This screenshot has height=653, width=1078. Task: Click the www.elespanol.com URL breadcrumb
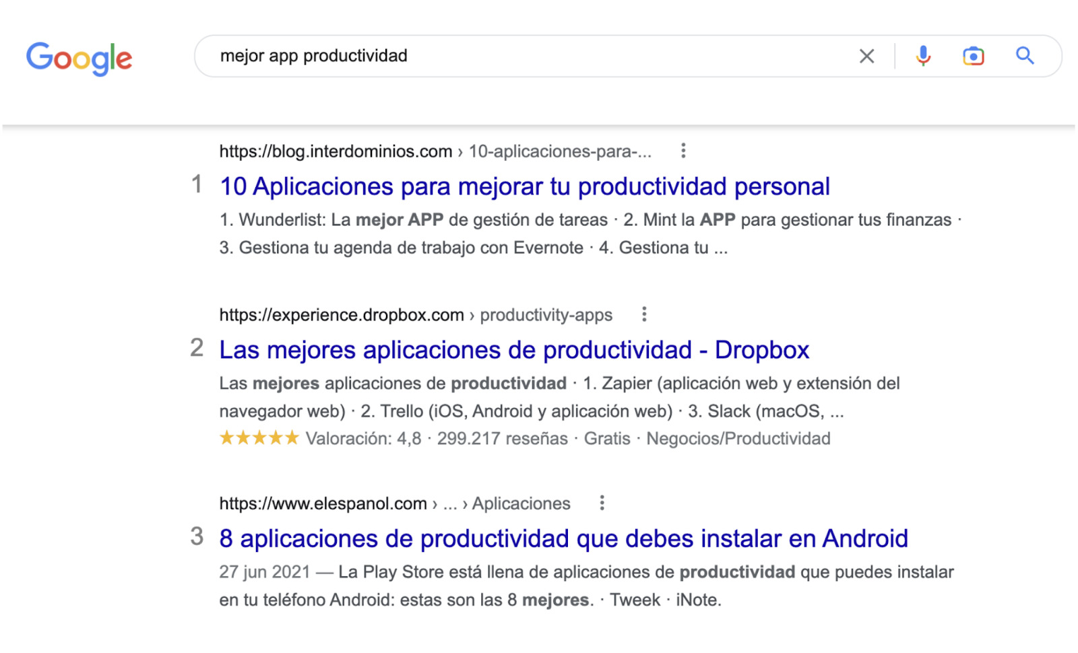[x=323, y=504]
